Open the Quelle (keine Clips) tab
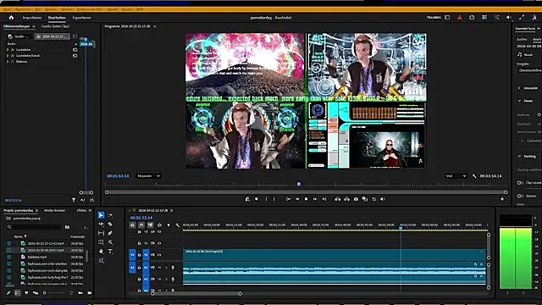The image size is (542, 305). (x=55, y=26)
